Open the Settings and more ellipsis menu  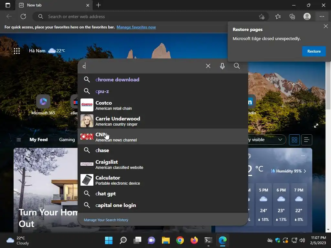click(322, 16)
